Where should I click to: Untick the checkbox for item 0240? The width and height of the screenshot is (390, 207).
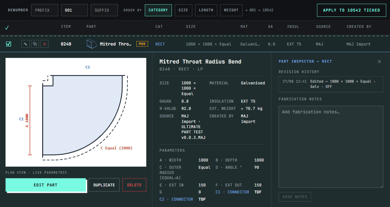point(8,44)
